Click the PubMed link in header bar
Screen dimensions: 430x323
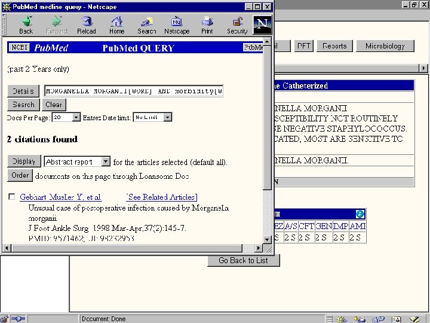pyautogui.click(x=253, y=47)
